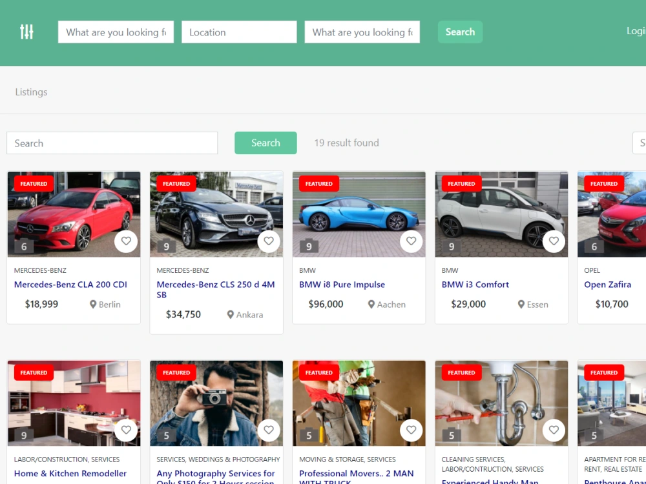Click photo count badge on photographer image
Viewport: 646px width, 484px height.
(x=167, y=435)
